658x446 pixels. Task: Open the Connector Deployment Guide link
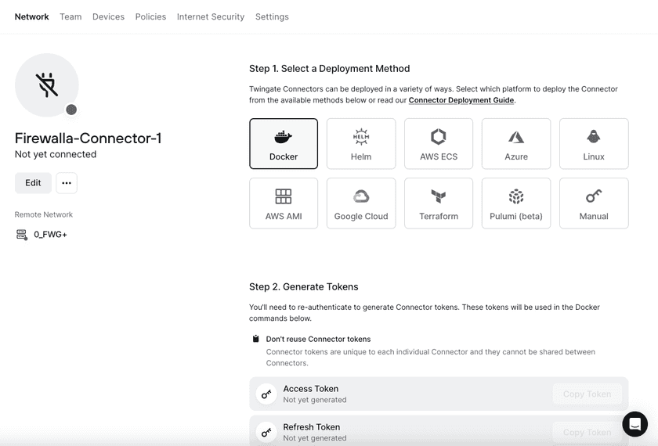click(x=461, y=100)
